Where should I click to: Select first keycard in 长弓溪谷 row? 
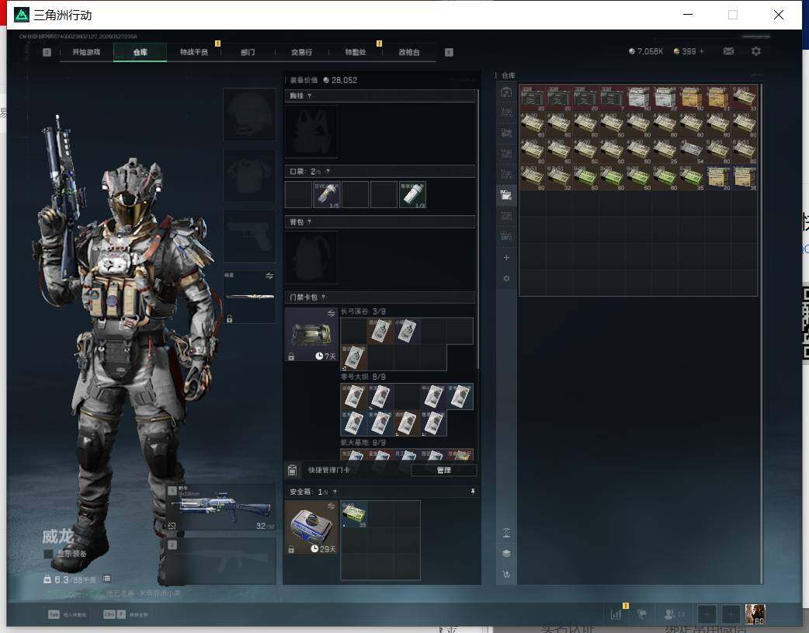pyautogui.click(x=380, y=331)
